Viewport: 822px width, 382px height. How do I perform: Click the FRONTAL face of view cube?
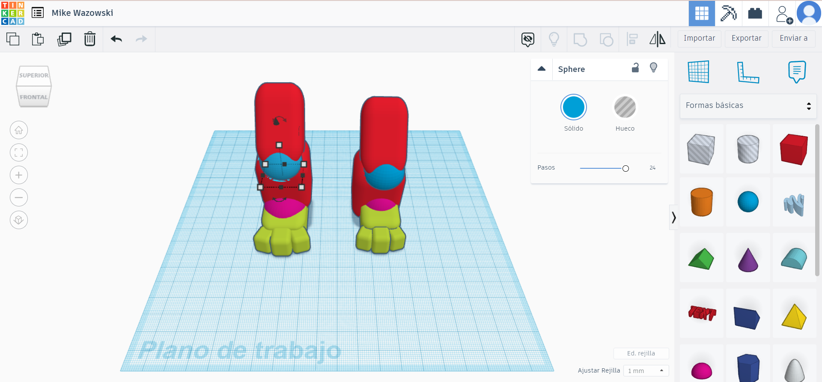pyautogui.click(x=34, y=97)
